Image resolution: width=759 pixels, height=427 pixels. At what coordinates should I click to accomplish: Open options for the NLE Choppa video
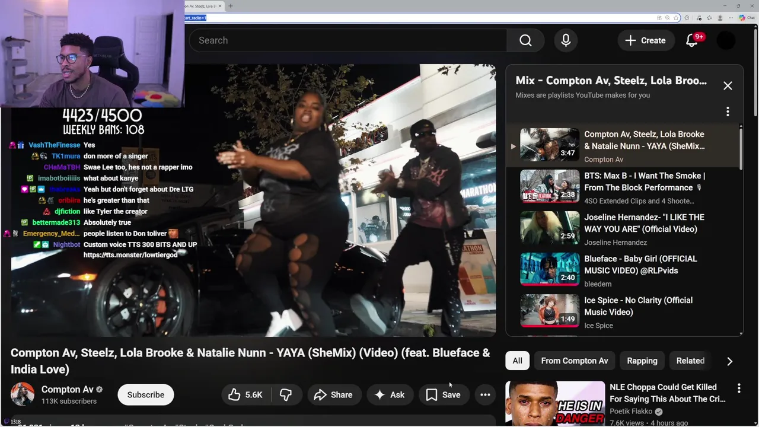[739, 388]
